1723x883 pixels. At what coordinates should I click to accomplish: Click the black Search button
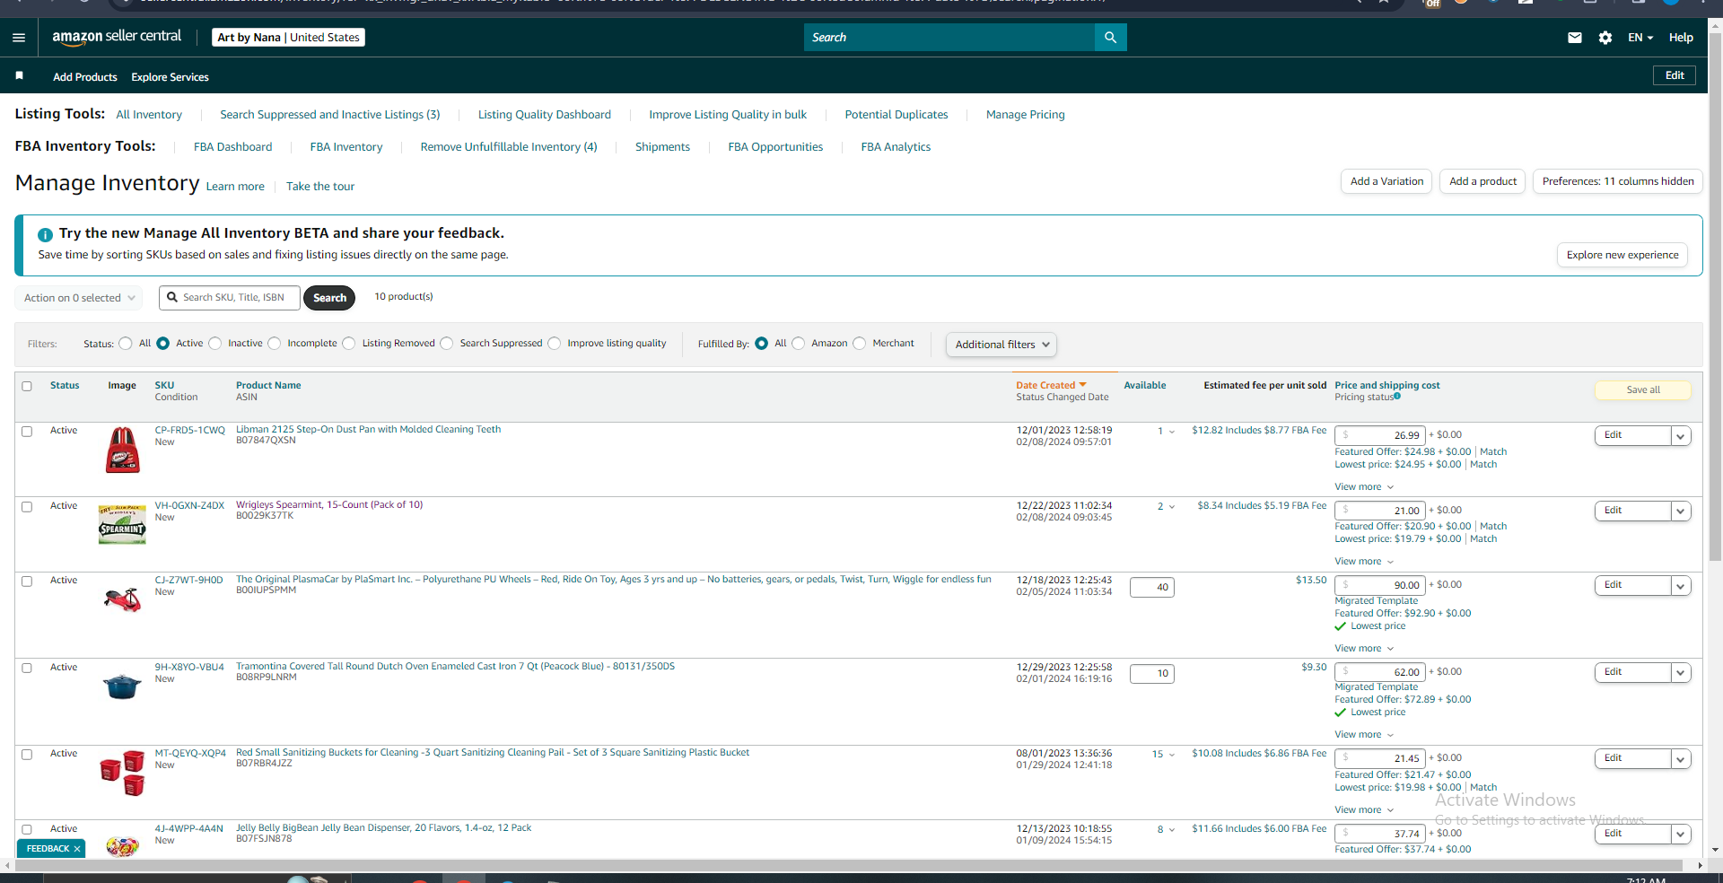329,298
